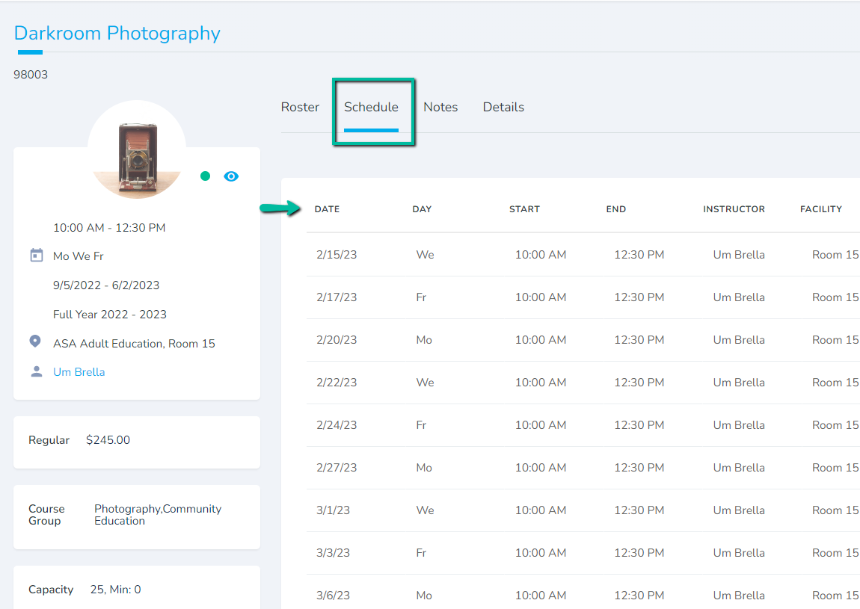Image resolution: width=860 pixels, height=609 pixels.
Task: Select the 2/17/23 date cell
Action: pos(337,297)
